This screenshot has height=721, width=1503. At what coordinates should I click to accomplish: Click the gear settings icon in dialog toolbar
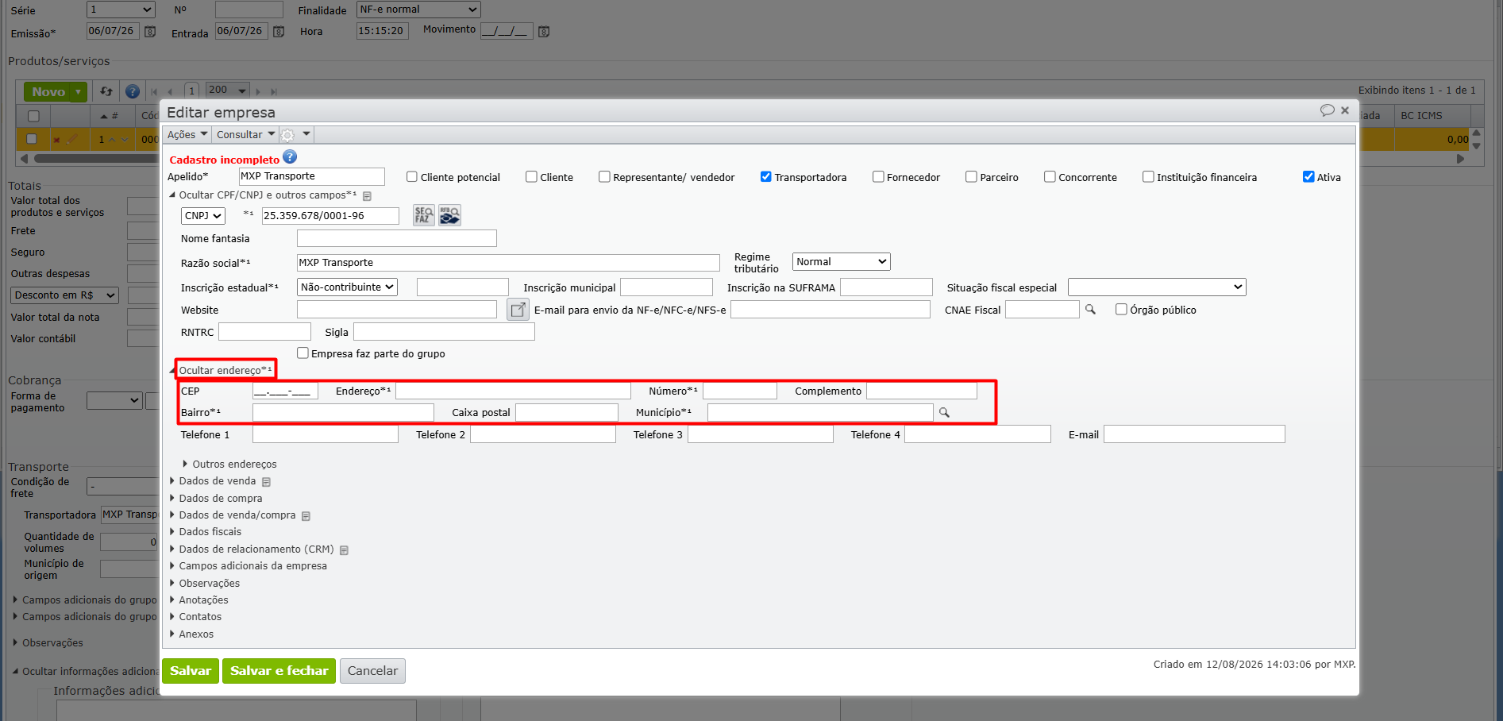click(x=288, y=135)
